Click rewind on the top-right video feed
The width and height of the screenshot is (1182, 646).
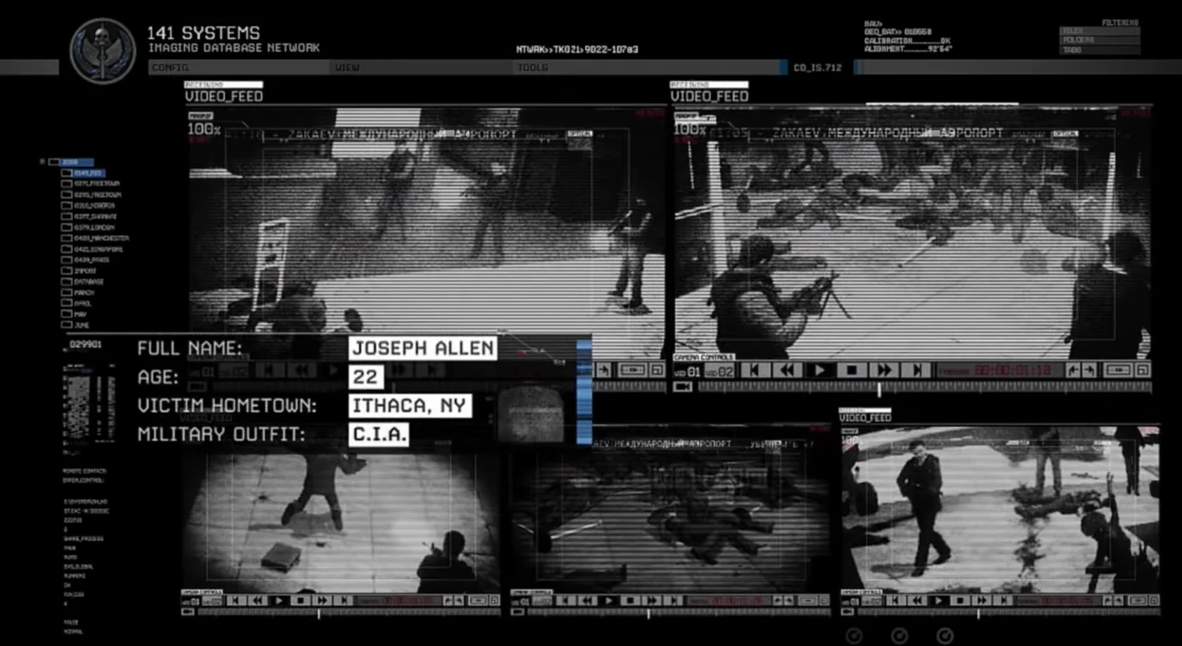pos(787,370)
